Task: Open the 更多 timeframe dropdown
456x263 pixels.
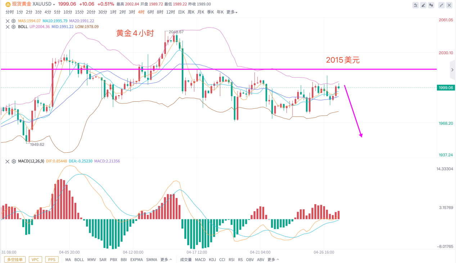Action: point(232,12)
